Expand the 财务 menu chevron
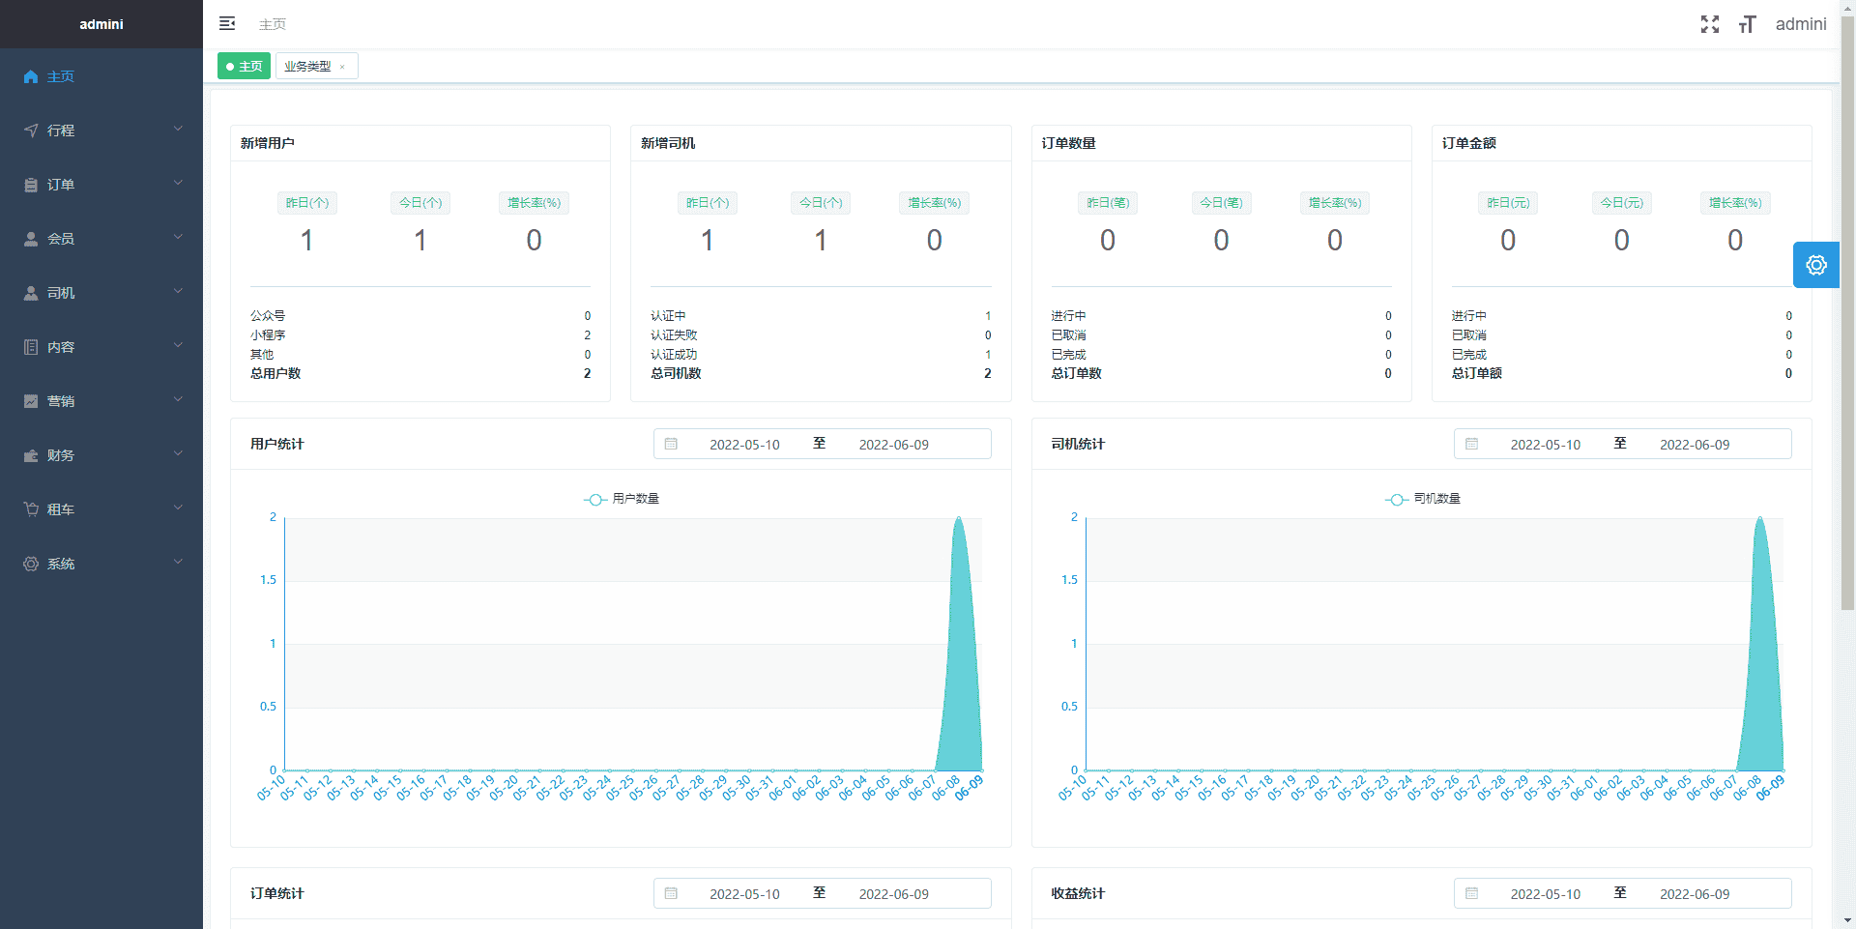This screenshot has width=1856, height=929. [x=178, y=453]
